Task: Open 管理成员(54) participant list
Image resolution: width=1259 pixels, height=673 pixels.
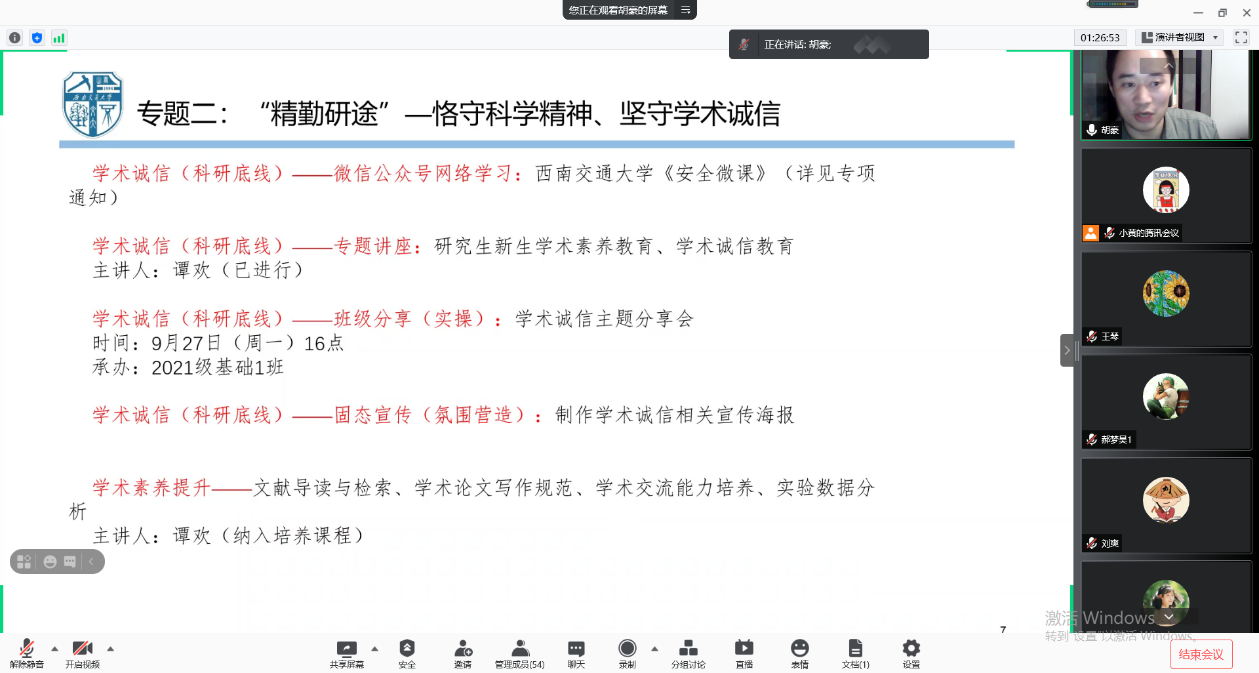Action: (519, 653)
